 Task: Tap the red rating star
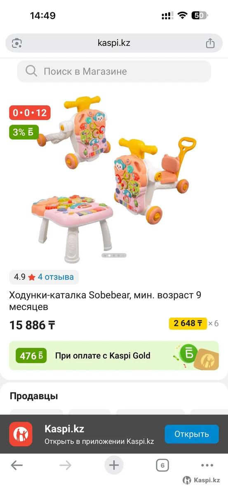[32, 277]
